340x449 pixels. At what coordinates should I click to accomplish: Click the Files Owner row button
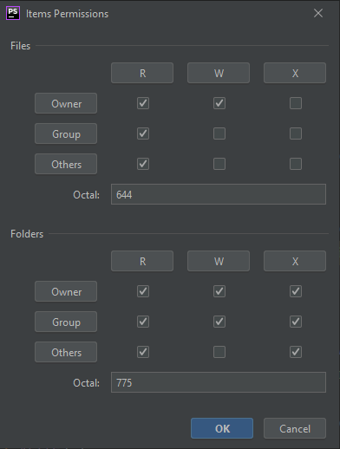66,103
